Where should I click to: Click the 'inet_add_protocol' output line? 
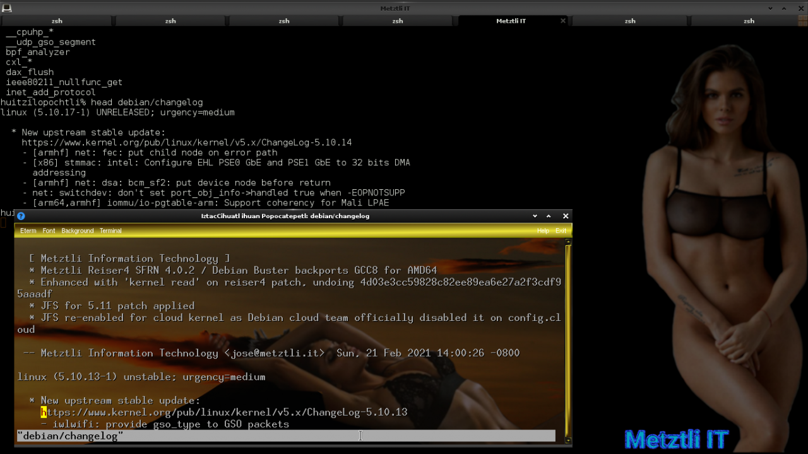(x=51, y=93)
